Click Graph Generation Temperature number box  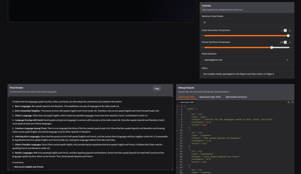point(281,31)
